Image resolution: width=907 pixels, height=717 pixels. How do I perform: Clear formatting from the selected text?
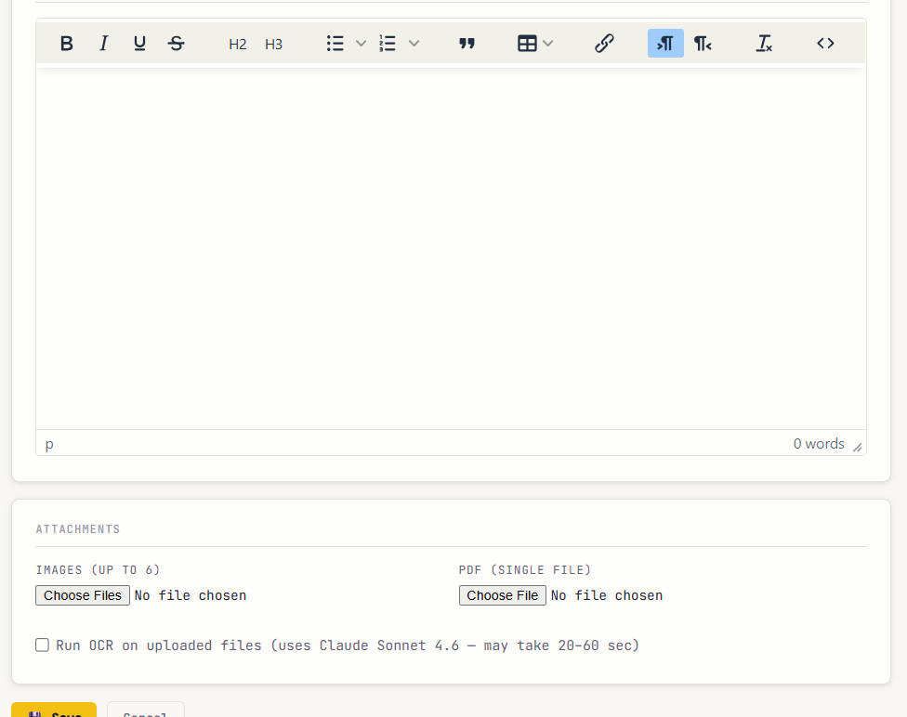[764, 44]
